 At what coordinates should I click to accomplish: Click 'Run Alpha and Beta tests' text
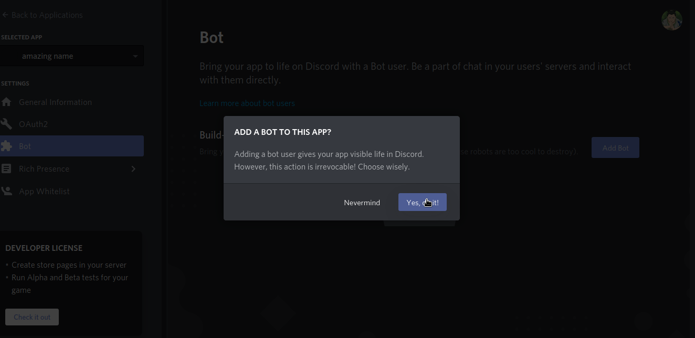point(70,284)
